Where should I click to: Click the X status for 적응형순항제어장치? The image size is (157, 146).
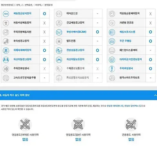point(150,14)
